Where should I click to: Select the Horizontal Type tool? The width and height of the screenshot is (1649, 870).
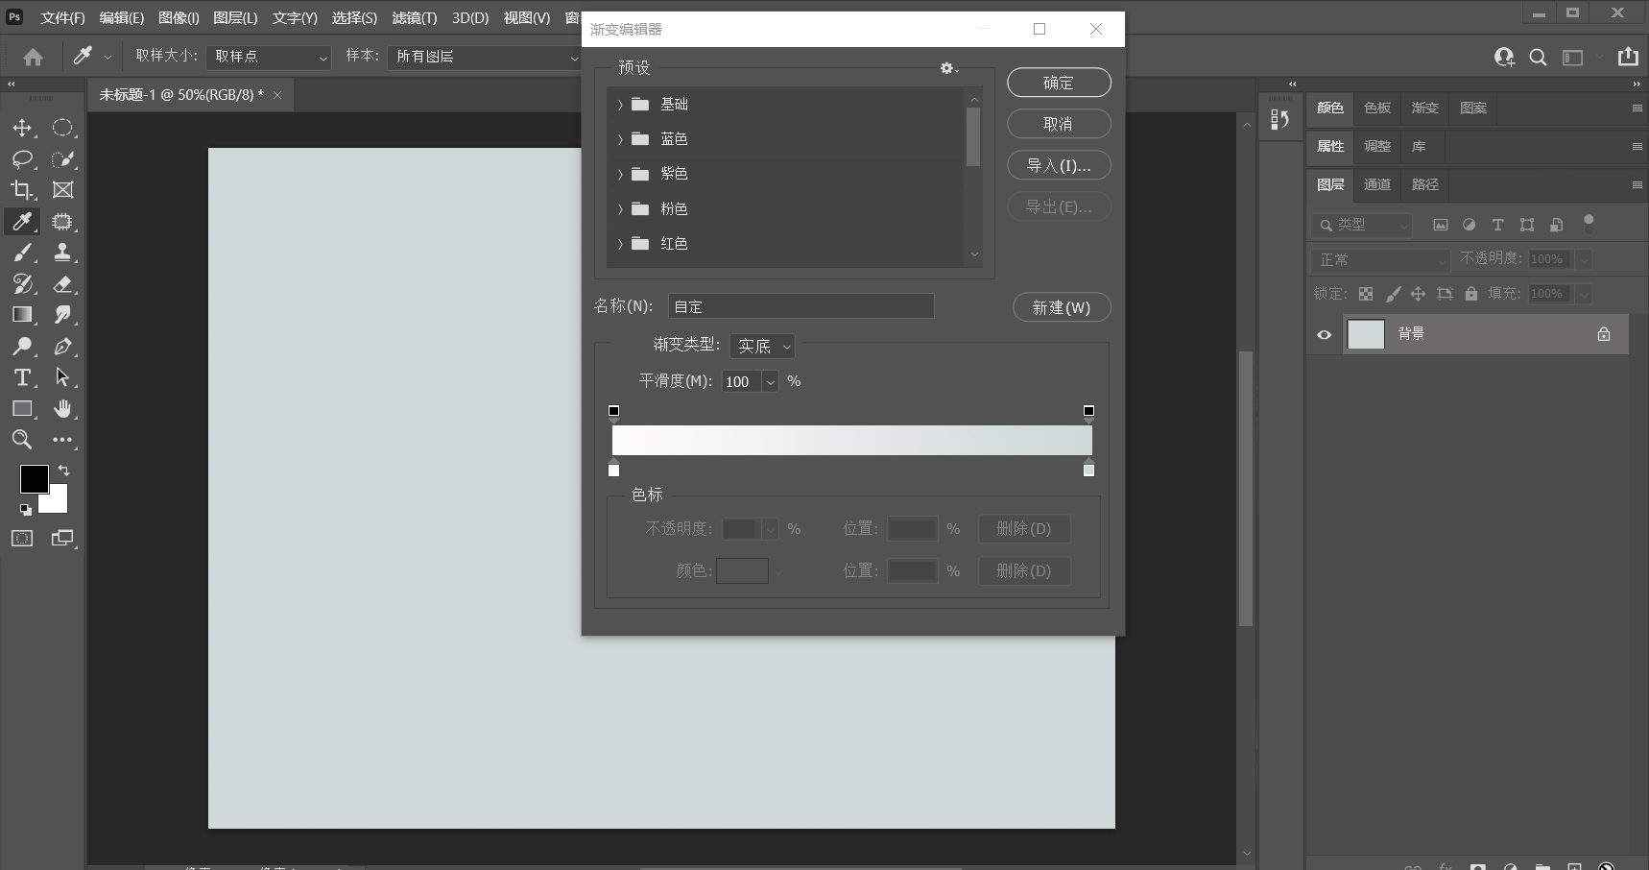pos(22,377)
